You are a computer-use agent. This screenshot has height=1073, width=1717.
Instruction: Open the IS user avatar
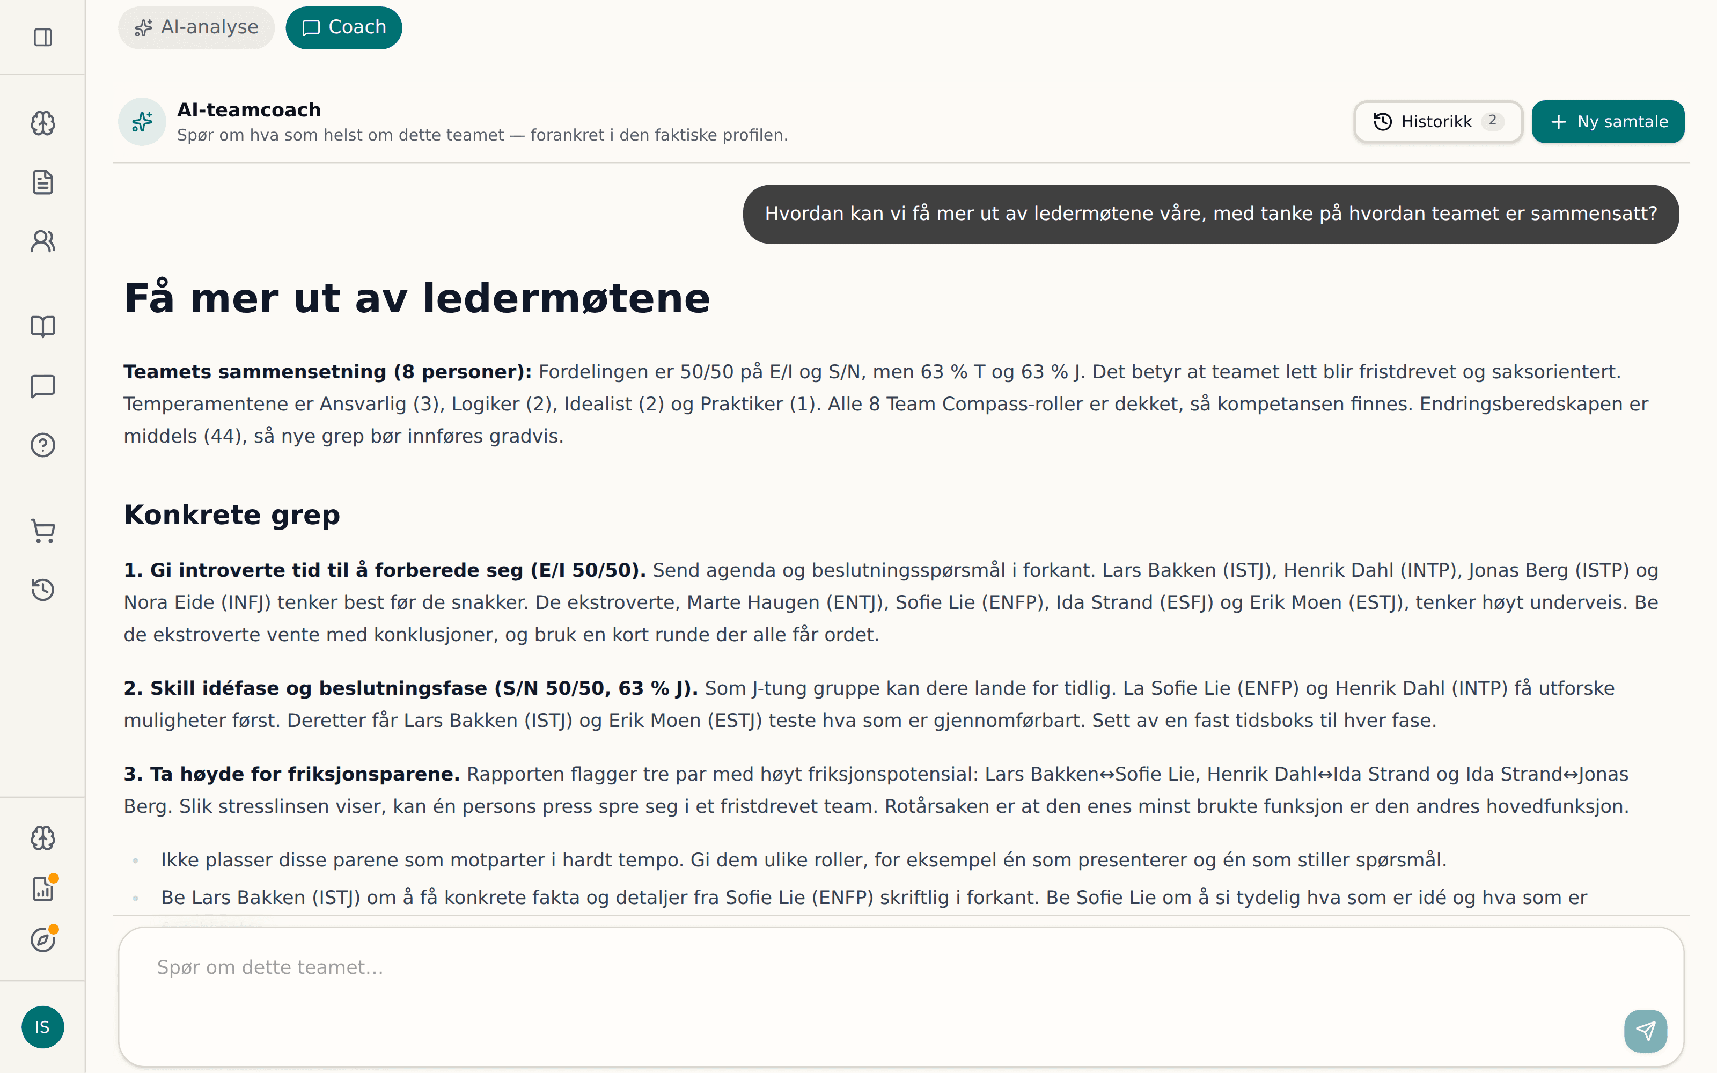click(42, 1027)
